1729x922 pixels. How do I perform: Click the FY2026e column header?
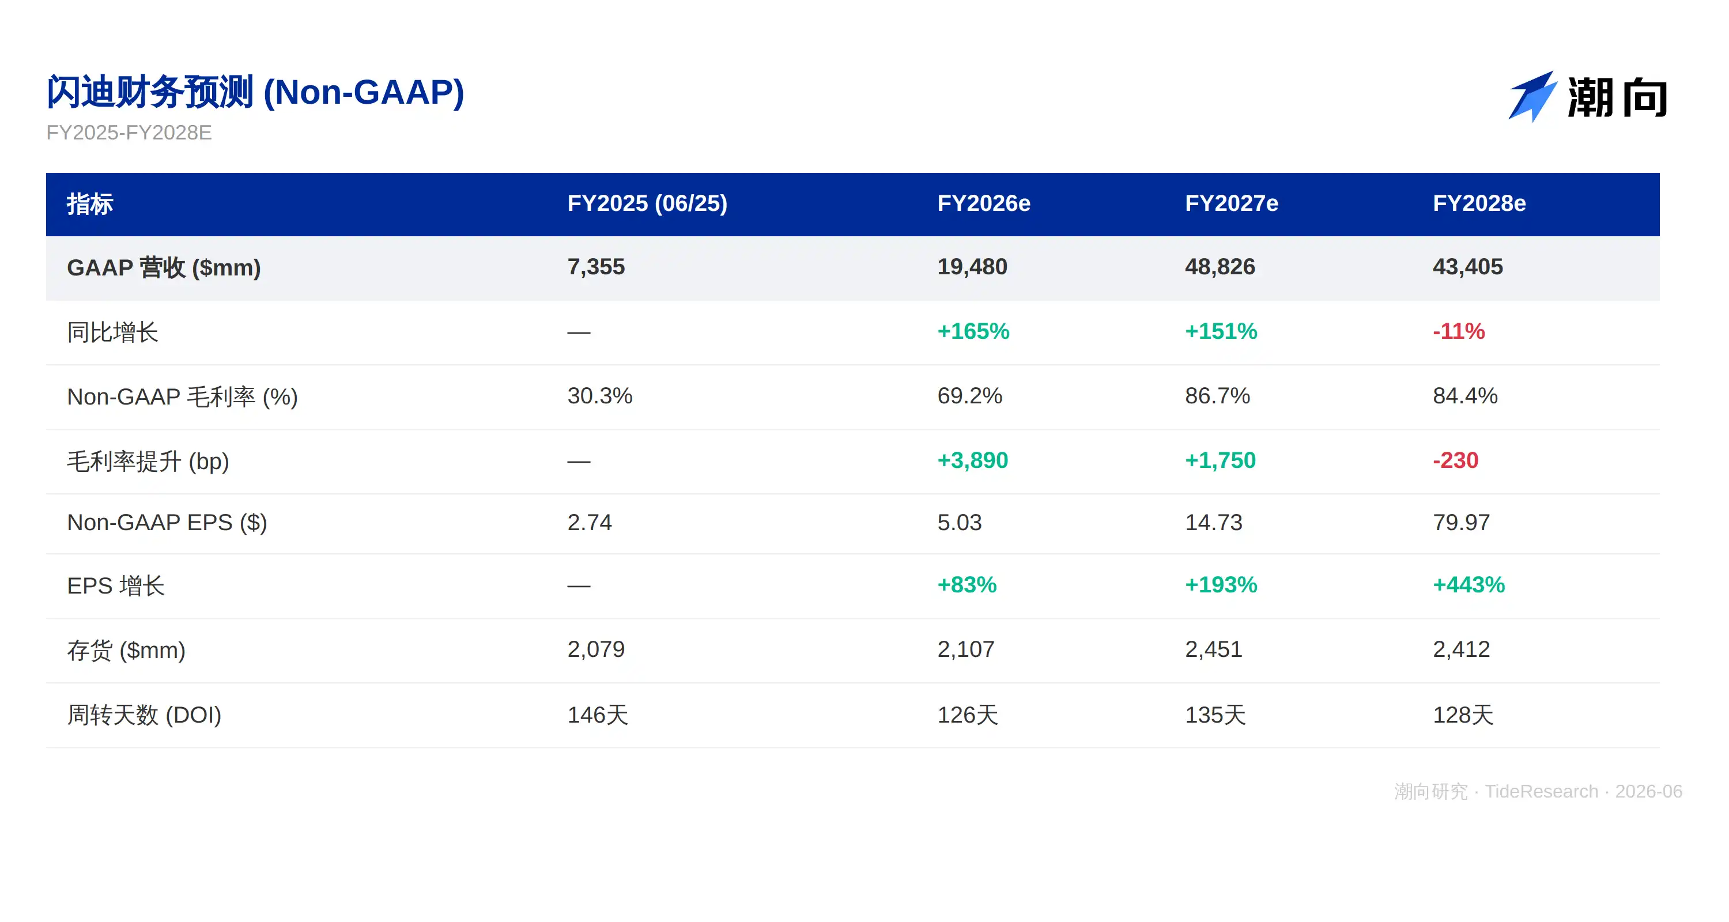point(983,203)
